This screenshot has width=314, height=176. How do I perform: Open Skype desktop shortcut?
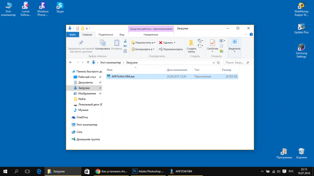(60, 7)
